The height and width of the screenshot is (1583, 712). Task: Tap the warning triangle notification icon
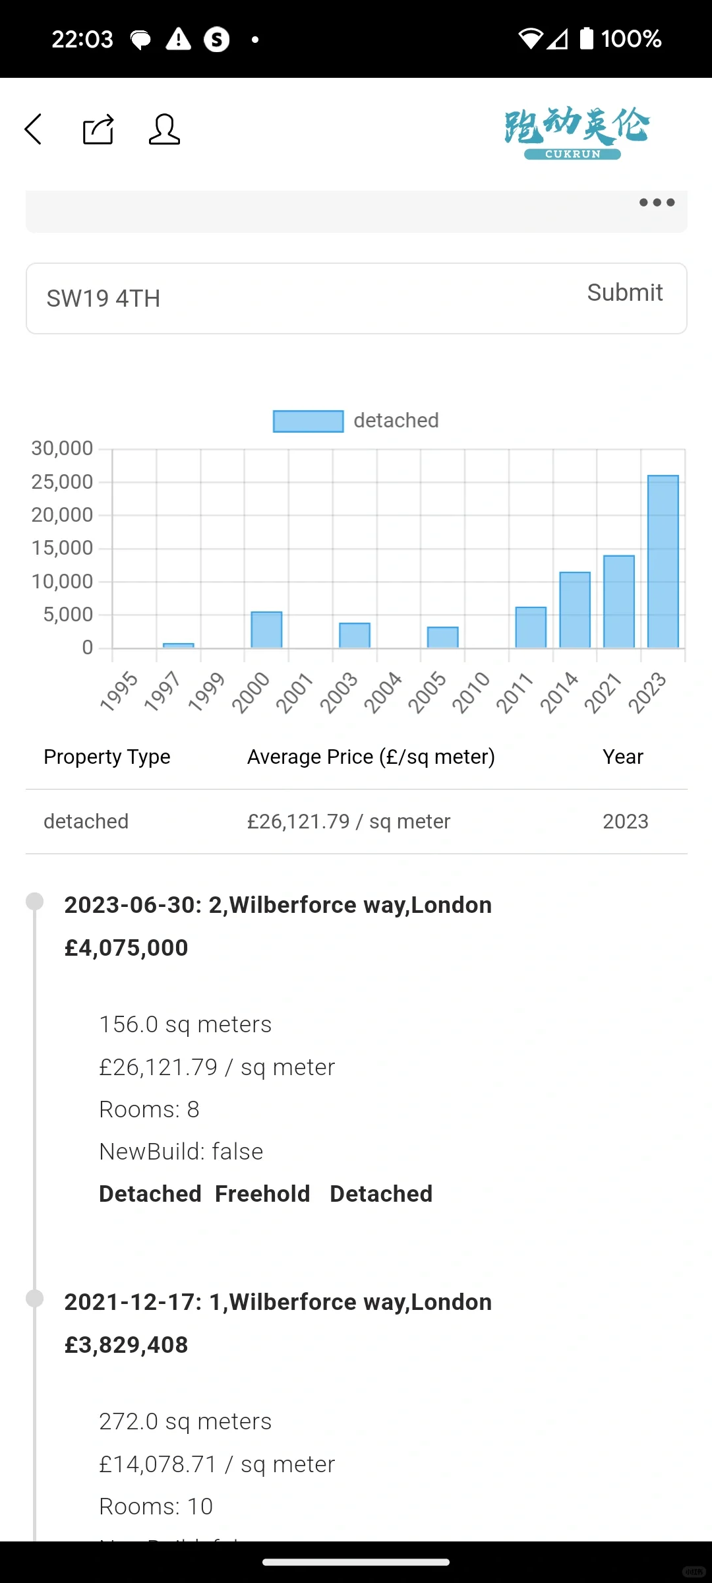point(178,40)
